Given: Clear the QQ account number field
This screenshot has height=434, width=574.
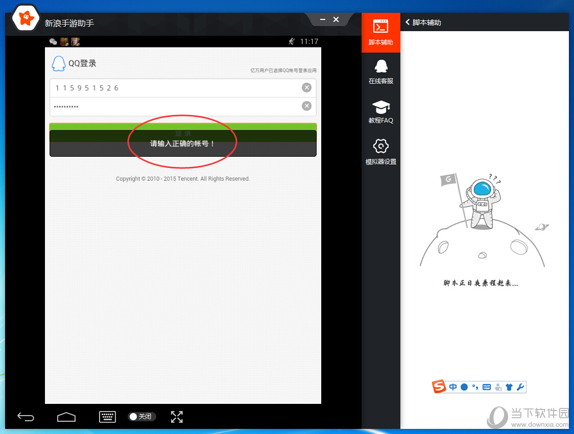Looking at the screenshot, I should tap(306, 88).
